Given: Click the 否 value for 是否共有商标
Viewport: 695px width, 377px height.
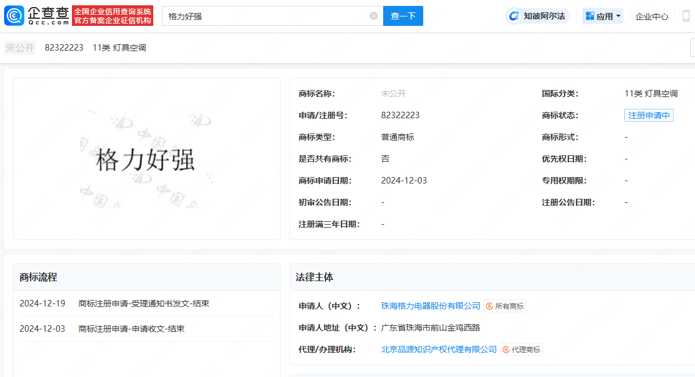Looking at the screenshot, I should click(x=385, y=159).
